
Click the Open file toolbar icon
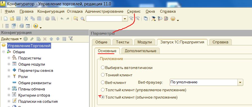[12, 19]
